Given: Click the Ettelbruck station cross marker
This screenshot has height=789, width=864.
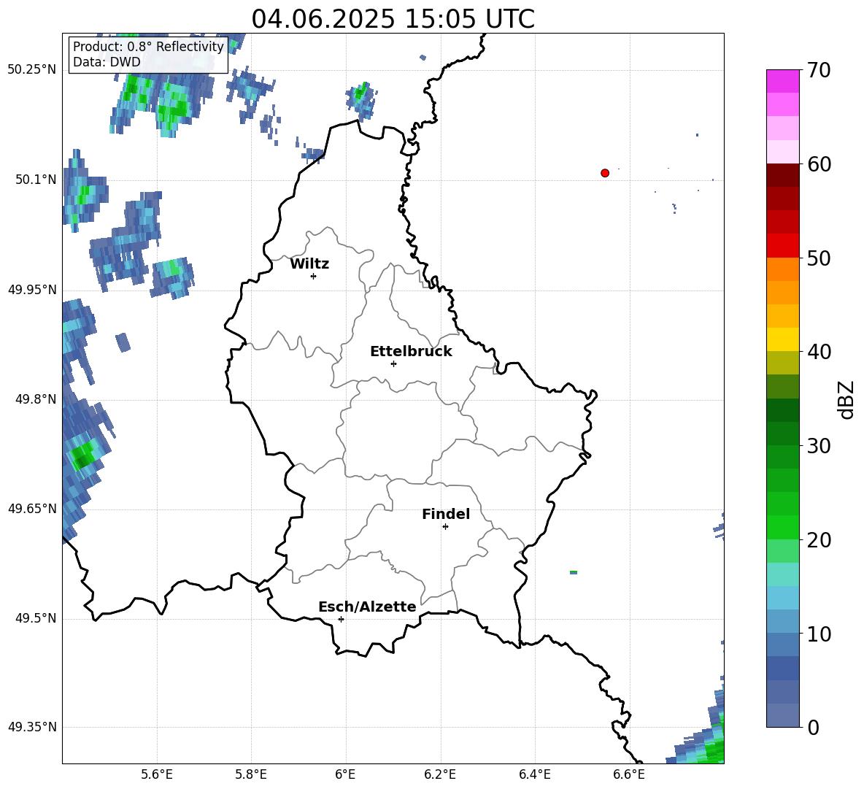Looking at the screenshot, I should [x=393, y=363].
